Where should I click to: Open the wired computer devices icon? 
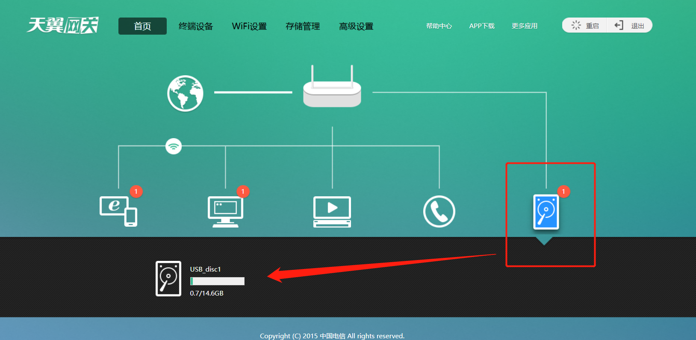[225, 211]
